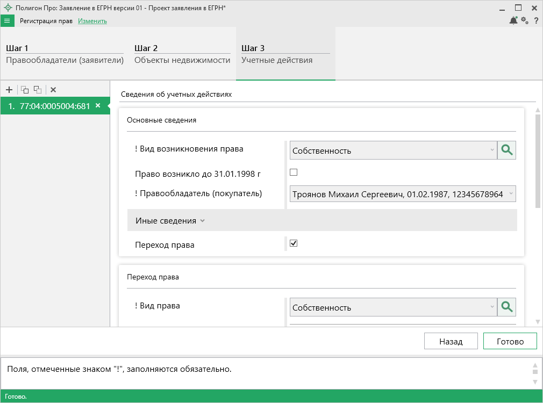Viewport: 543px width, 403px height.
Task: Click 'Сведения об учетных действиях' heading
Action: (x=176, y=94)
